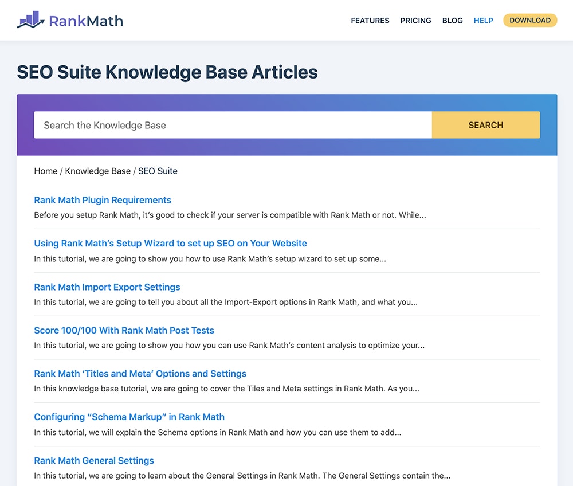View the Rank Math General Settings article
Viewport: 573px width, 486px height.
coord(94,460)
